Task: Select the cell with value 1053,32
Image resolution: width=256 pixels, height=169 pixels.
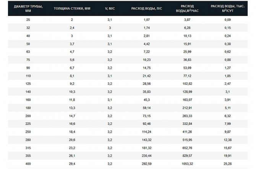Action: (187, 164)
